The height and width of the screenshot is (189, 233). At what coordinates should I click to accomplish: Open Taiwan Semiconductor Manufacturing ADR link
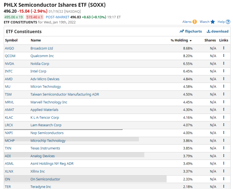click(65, 94)
